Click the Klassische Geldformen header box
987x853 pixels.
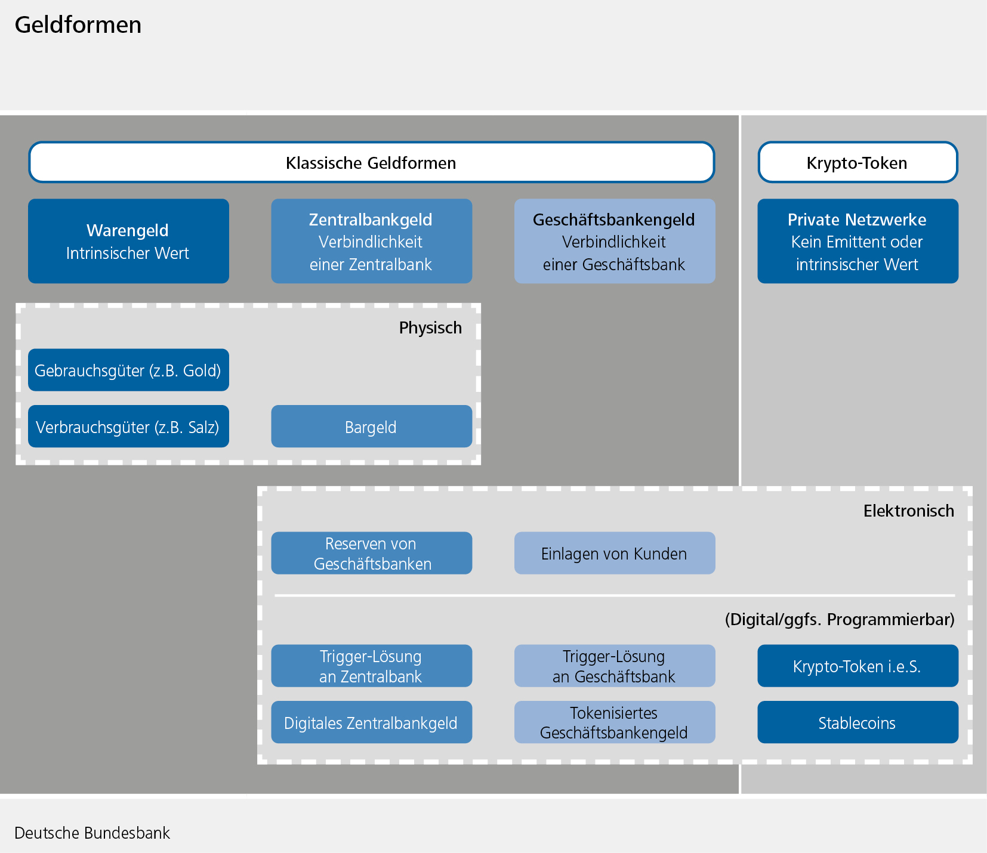pyautogui.click(x=371, y=162)
